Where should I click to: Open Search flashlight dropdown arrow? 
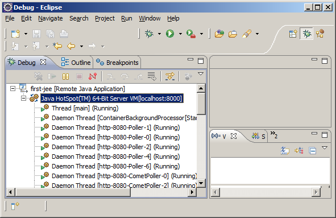click(x=257, y=34)
